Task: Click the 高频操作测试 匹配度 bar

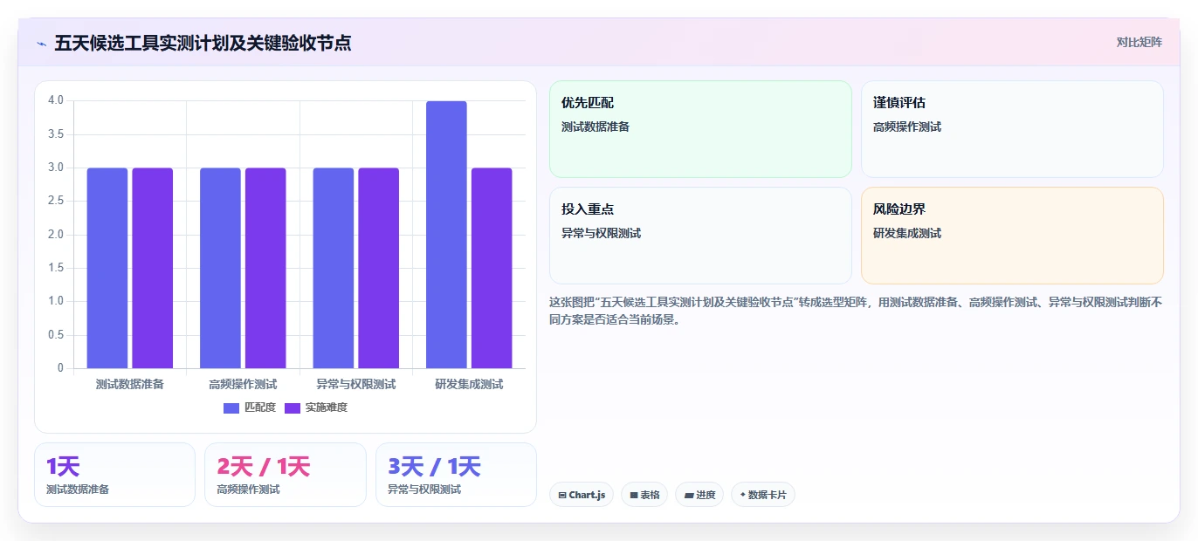Action: (220, 268)
